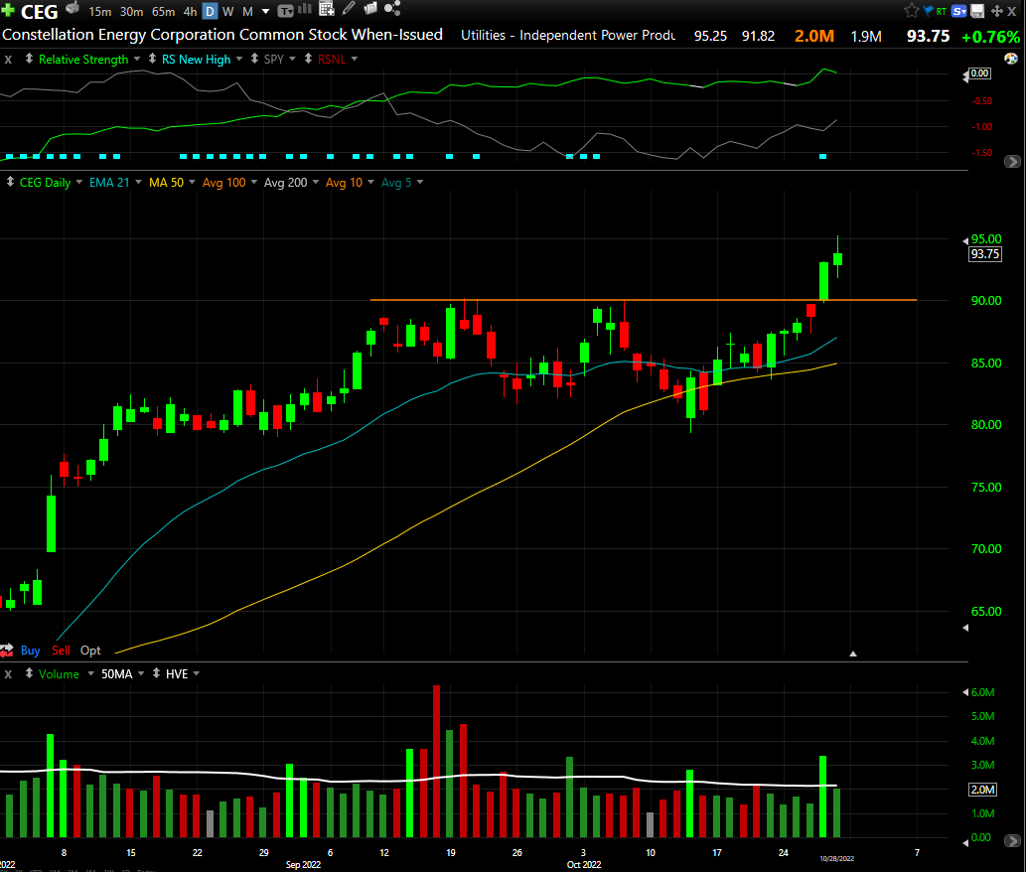Open the Avg 5 indicator menu

(420, 182)
